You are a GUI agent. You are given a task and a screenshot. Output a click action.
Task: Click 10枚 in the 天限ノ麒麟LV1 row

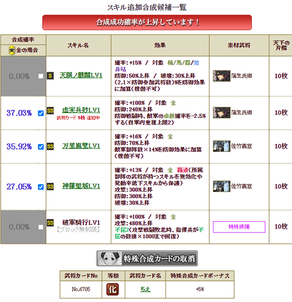(281, 76)
